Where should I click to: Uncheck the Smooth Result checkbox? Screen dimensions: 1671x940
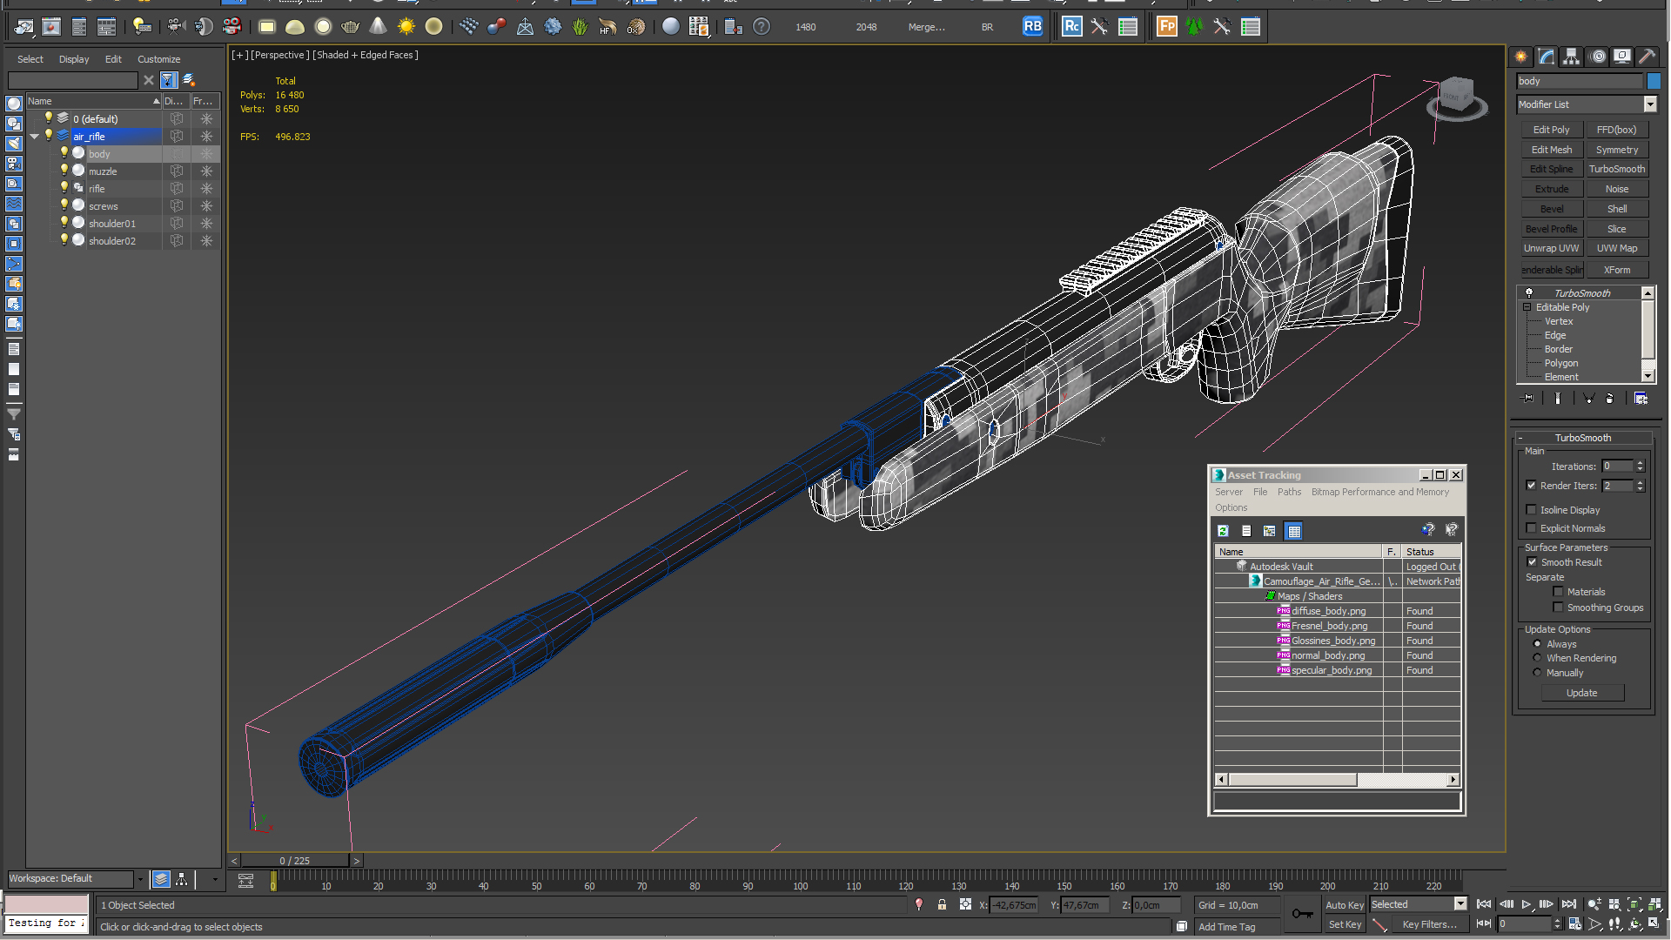point(1533,562)
